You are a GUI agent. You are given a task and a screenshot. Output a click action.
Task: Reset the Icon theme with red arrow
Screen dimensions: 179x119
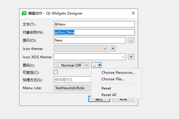tap(113, 48)
